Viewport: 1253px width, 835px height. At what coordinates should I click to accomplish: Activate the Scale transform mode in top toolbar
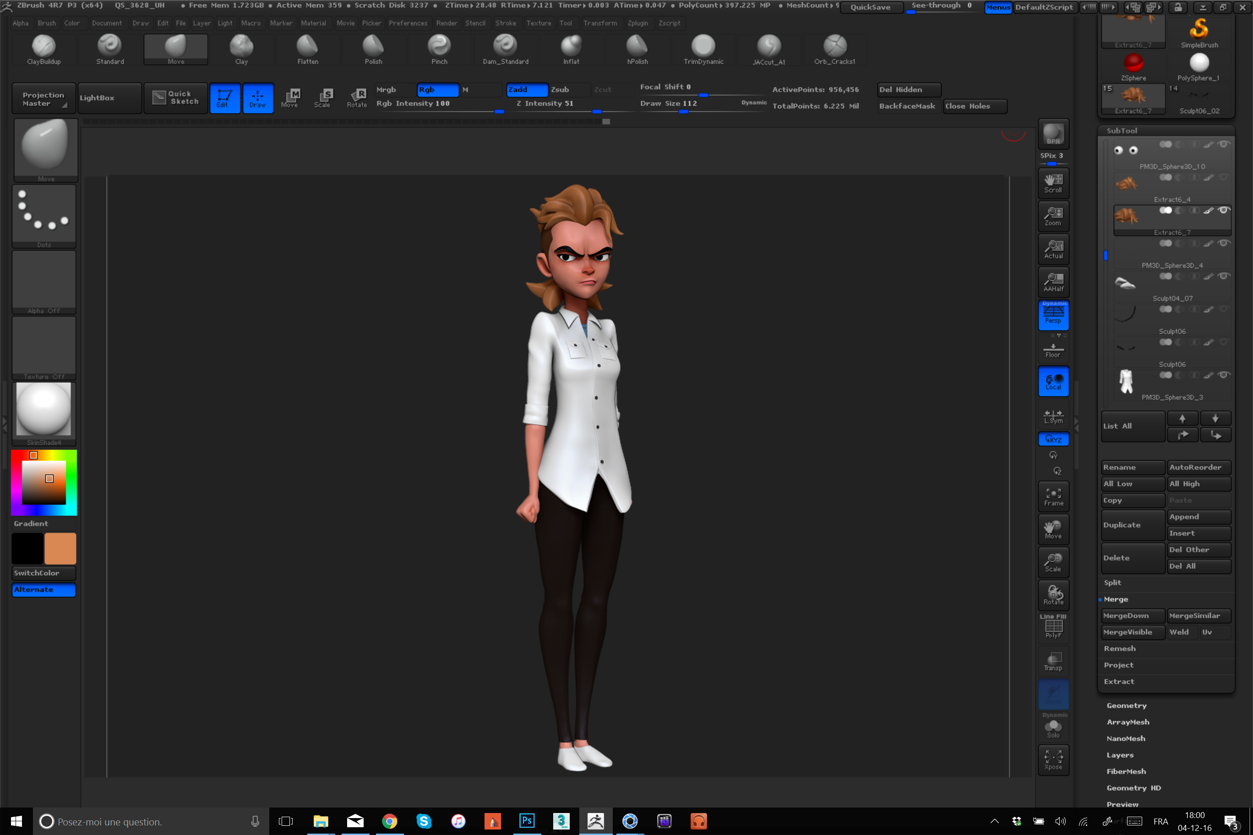(323, 98)
